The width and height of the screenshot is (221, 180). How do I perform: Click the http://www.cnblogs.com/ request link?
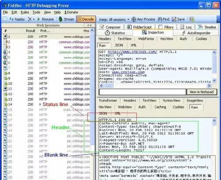pyautogui.click(x=132, y=52)
